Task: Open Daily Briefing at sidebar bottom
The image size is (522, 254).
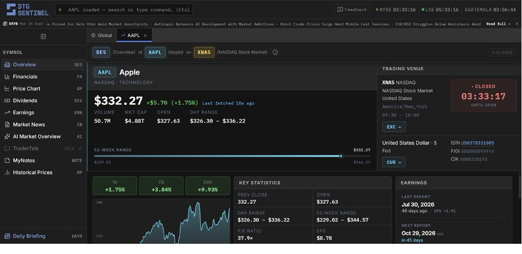Action: [x=43, y=237]
